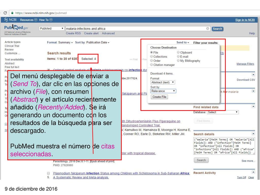Screen dimensions: 260x195
Task: Click the browser reload icon
Action: click(x=5, y=13)
